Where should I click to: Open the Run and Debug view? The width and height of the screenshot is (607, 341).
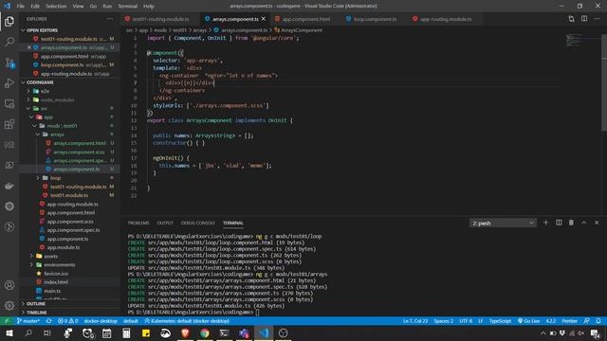[x=9, y=82]
